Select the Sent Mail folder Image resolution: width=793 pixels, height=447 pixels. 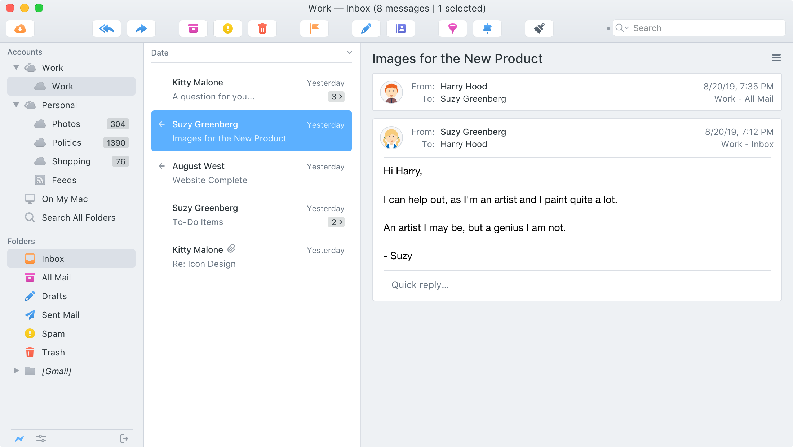click(61, 315)
